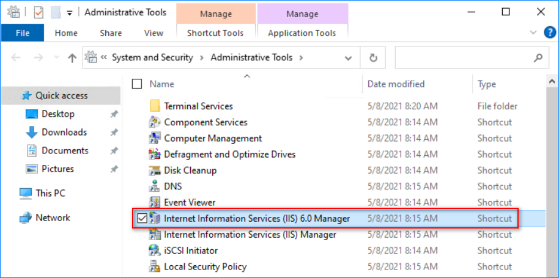This screenshot has height=278, width=559.
Task: Open the Application Tools tab
Action: [x=302, y=33]
